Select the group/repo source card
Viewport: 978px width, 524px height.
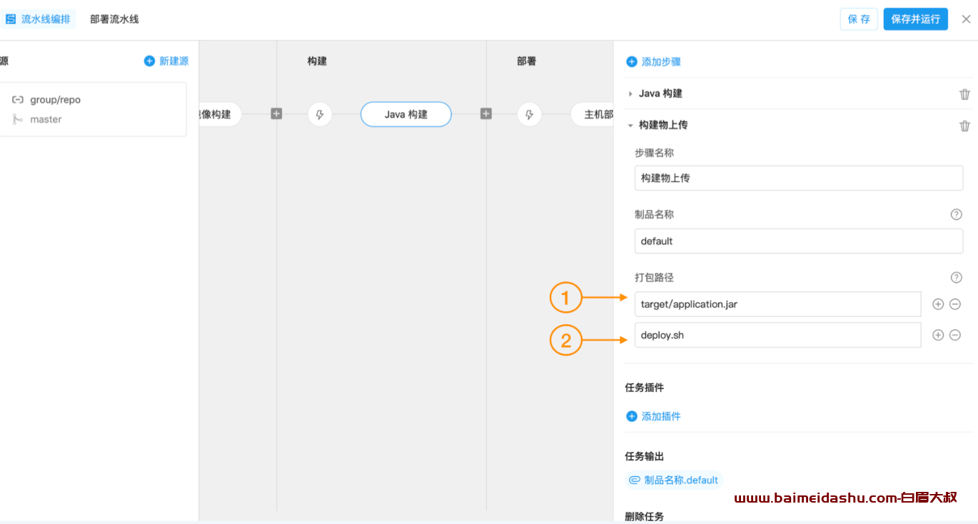pos(93,109)
